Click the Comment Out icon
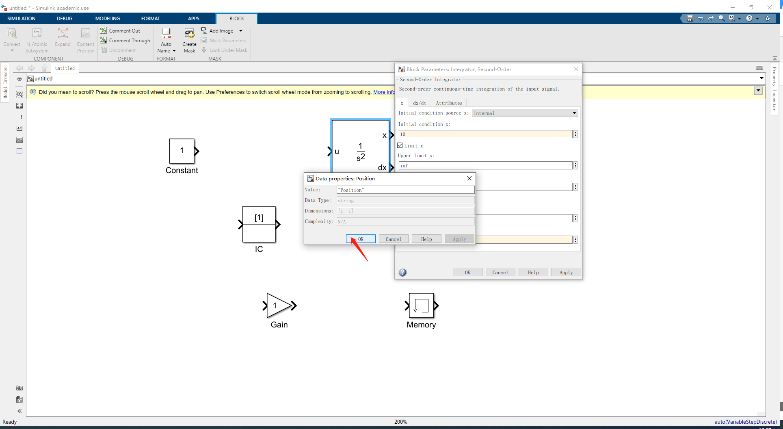Viewport: 783px width, 429px height. pyautogui.click(x=104, y=30)
